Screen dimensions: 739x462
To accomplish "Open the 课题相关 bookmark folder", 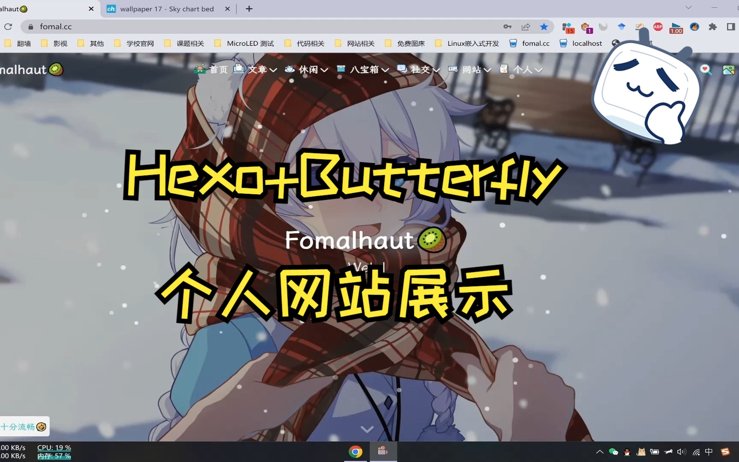I will click(184, 43).
